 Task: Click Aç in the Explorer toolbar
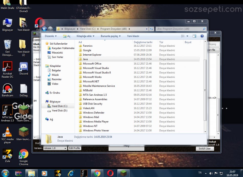[67, 36]
